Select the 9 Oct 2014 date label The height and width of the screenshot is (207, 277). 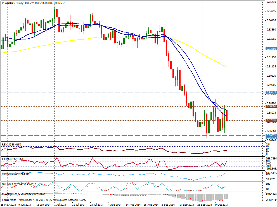222,205
